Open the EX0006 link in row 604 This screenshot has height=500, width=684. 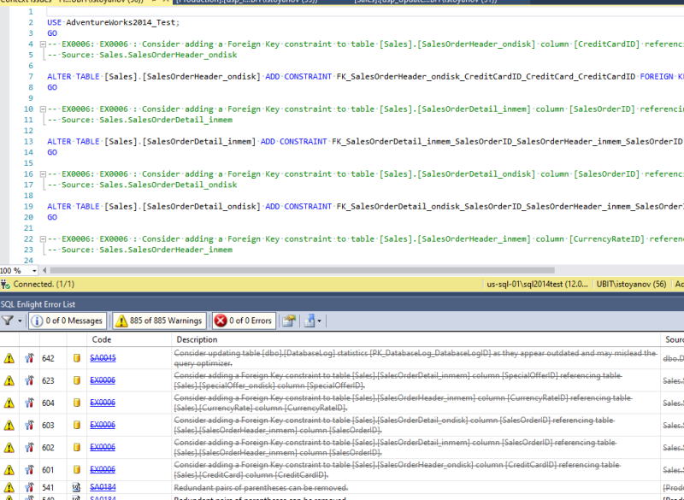103,403
